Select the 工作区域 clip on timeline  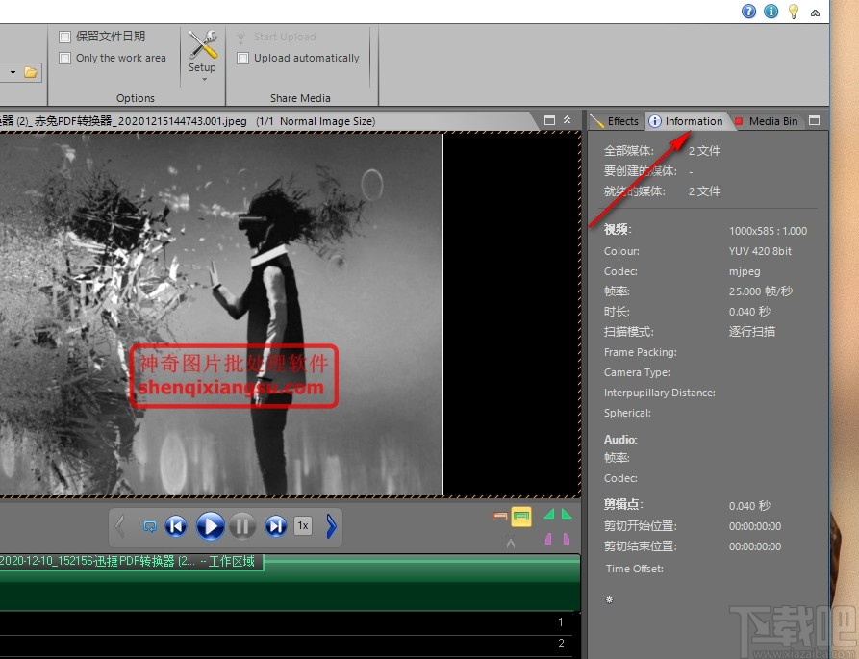pos(132,562)
